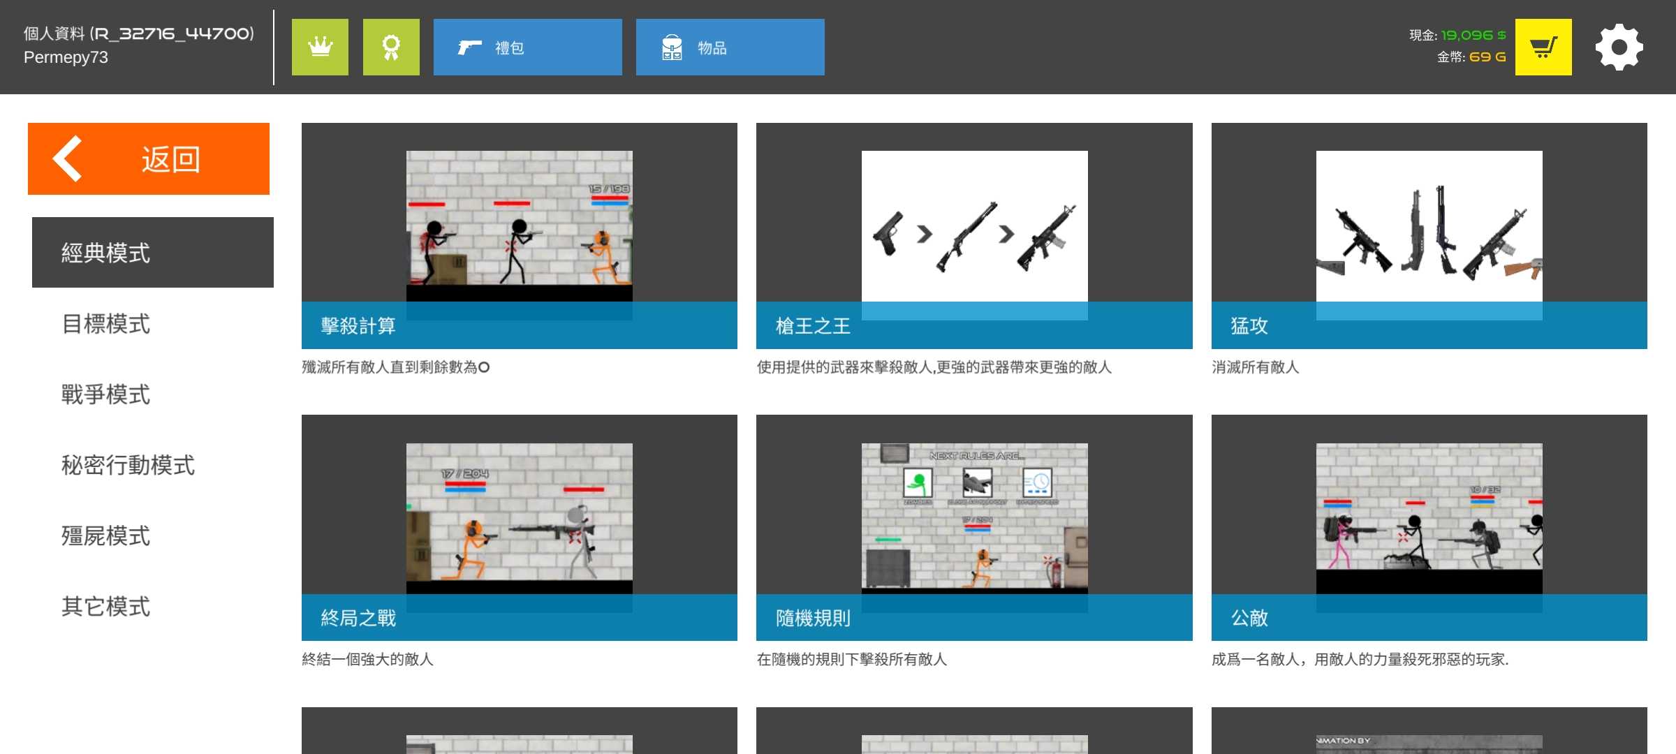Click the backpack icon on 物品 button

tap(672, 47)
